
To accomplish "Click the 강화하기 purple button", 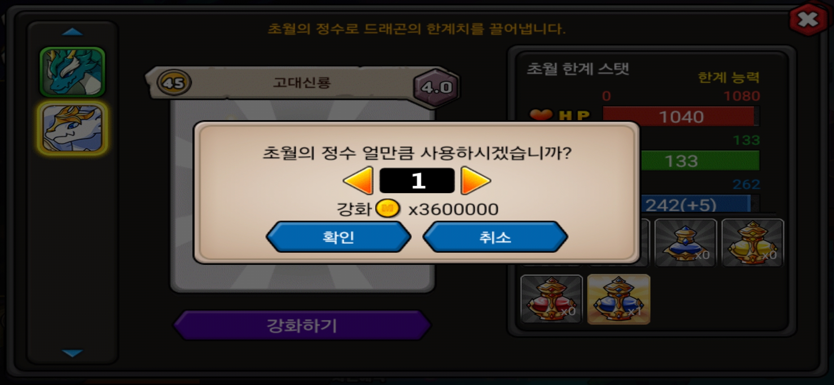I will pos(302,325).
